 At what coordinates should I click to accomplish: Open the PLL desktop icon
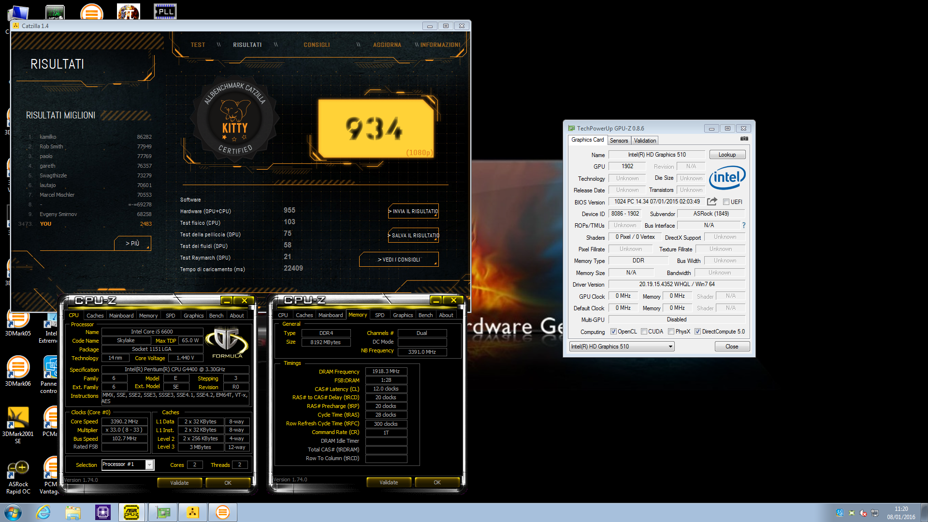165,11
